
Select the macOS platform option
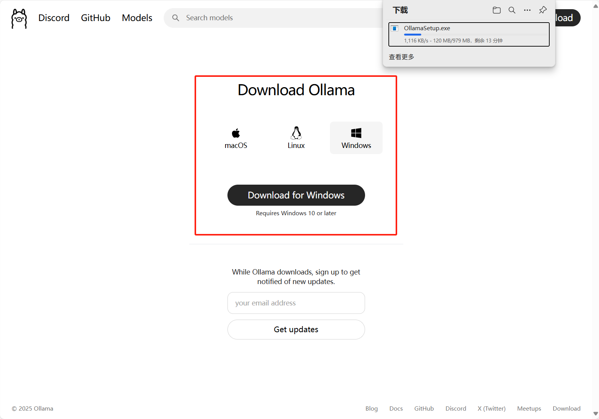click(236, 138)
